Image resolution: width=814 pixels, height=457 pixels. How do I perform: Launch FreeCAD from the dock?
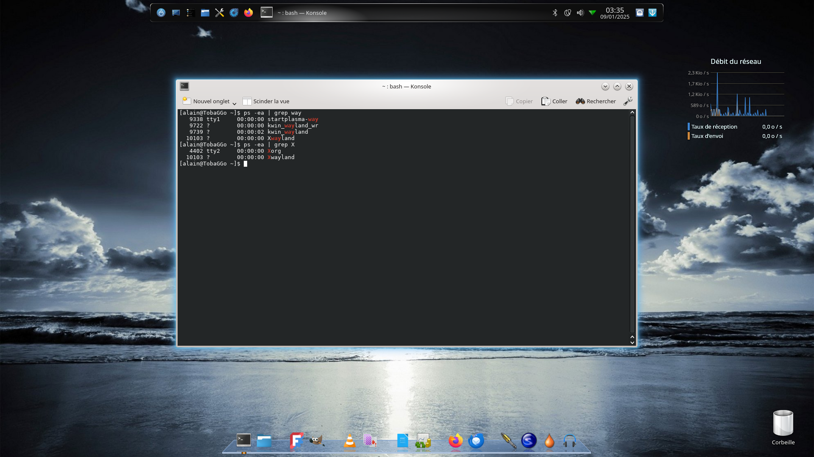pos(296,440)
